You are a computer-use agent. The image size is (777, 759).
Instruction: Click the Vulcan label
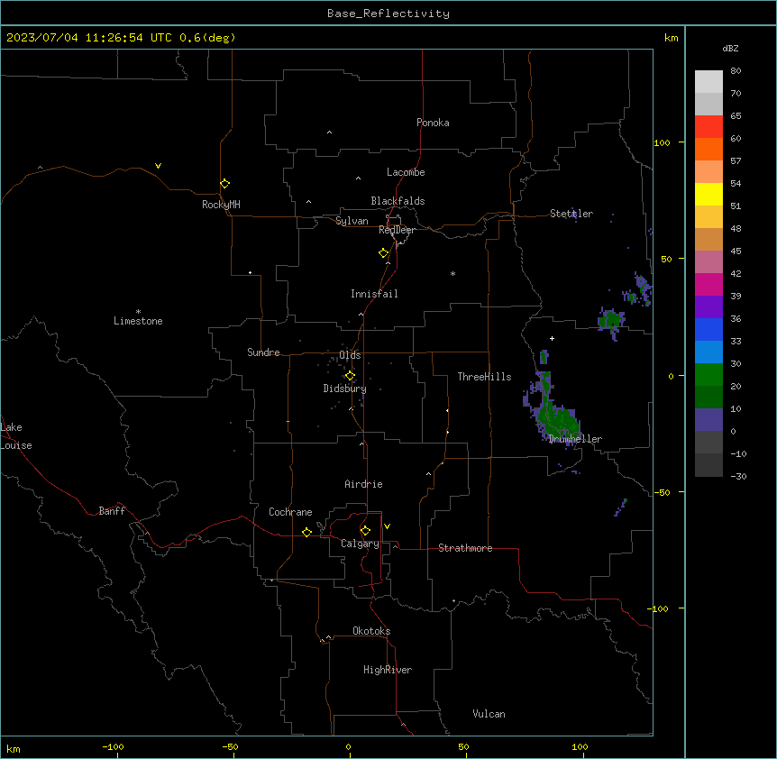point(489,714)
